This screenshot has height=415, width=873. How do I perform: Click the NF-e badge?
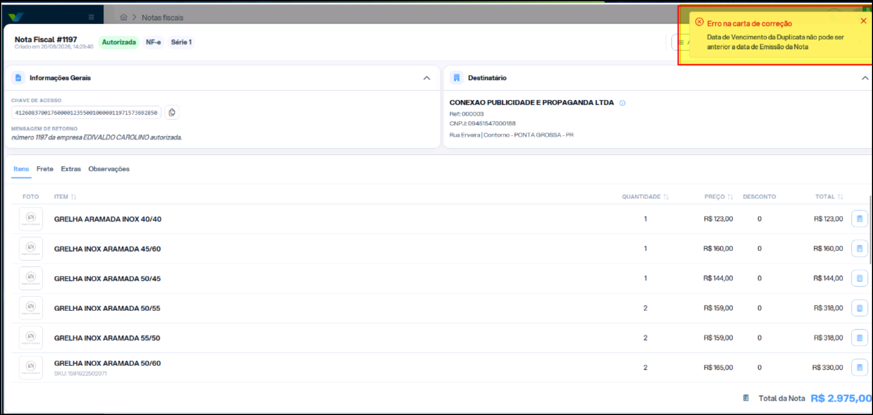pyautogui.click(x=154, y=42)
